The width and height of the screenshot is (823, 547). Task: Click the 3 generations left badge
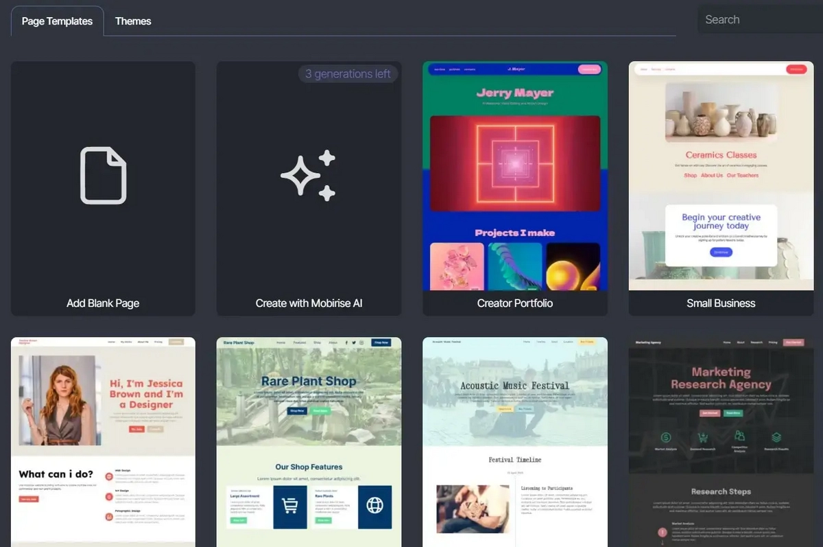pos(348,74)
